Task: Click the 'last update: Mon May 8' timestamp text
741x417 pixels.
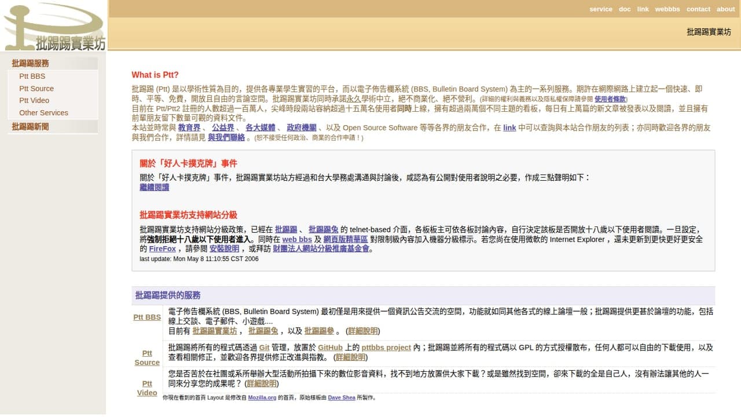Action: (199, 259)
